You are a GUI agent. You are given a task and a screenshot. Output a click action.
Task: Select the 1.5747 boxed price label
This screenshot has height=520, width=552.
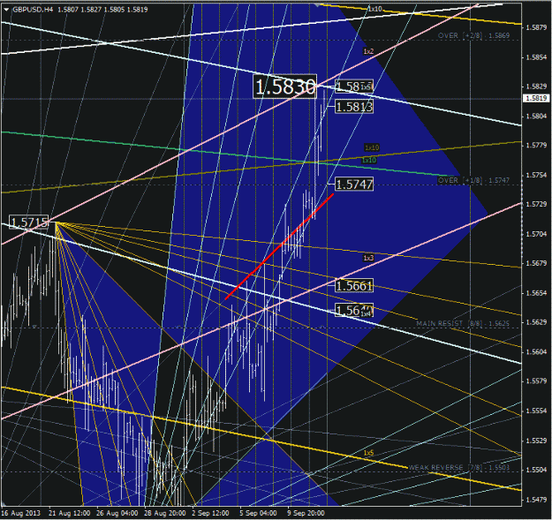pos(354,184)
